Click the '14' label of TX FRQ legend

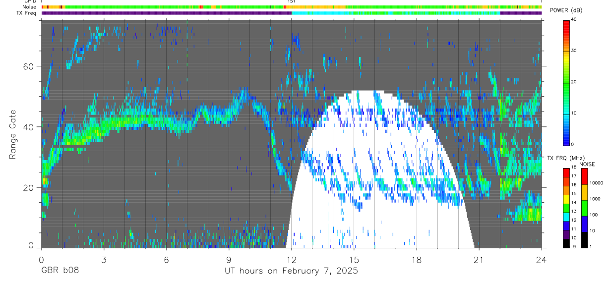[x=574, y=202]
